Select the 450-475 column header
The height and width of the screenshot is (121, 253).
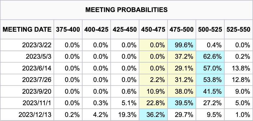[153, 29]
